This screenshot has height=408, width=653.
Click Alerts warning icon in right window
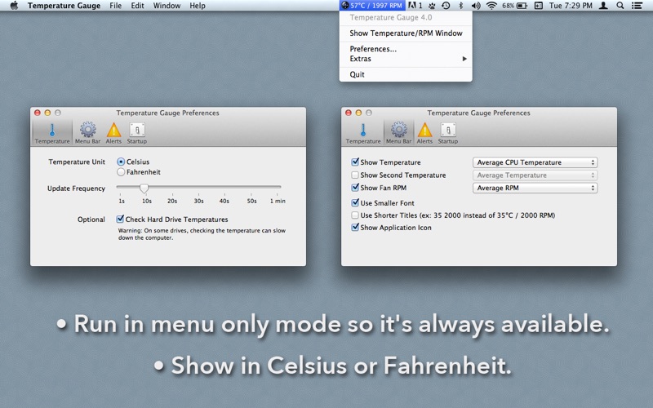click(x=424, y=132)
